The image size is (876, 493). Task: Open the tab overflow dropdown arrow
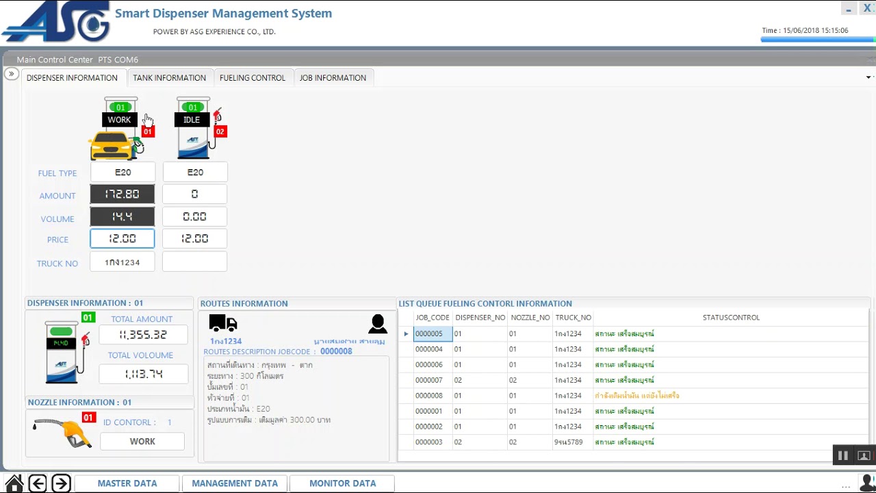(x=868, y=77)
